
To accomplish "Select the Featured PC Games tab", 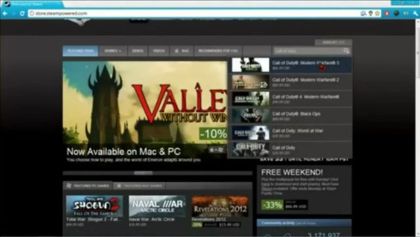I will coord(88,186).
